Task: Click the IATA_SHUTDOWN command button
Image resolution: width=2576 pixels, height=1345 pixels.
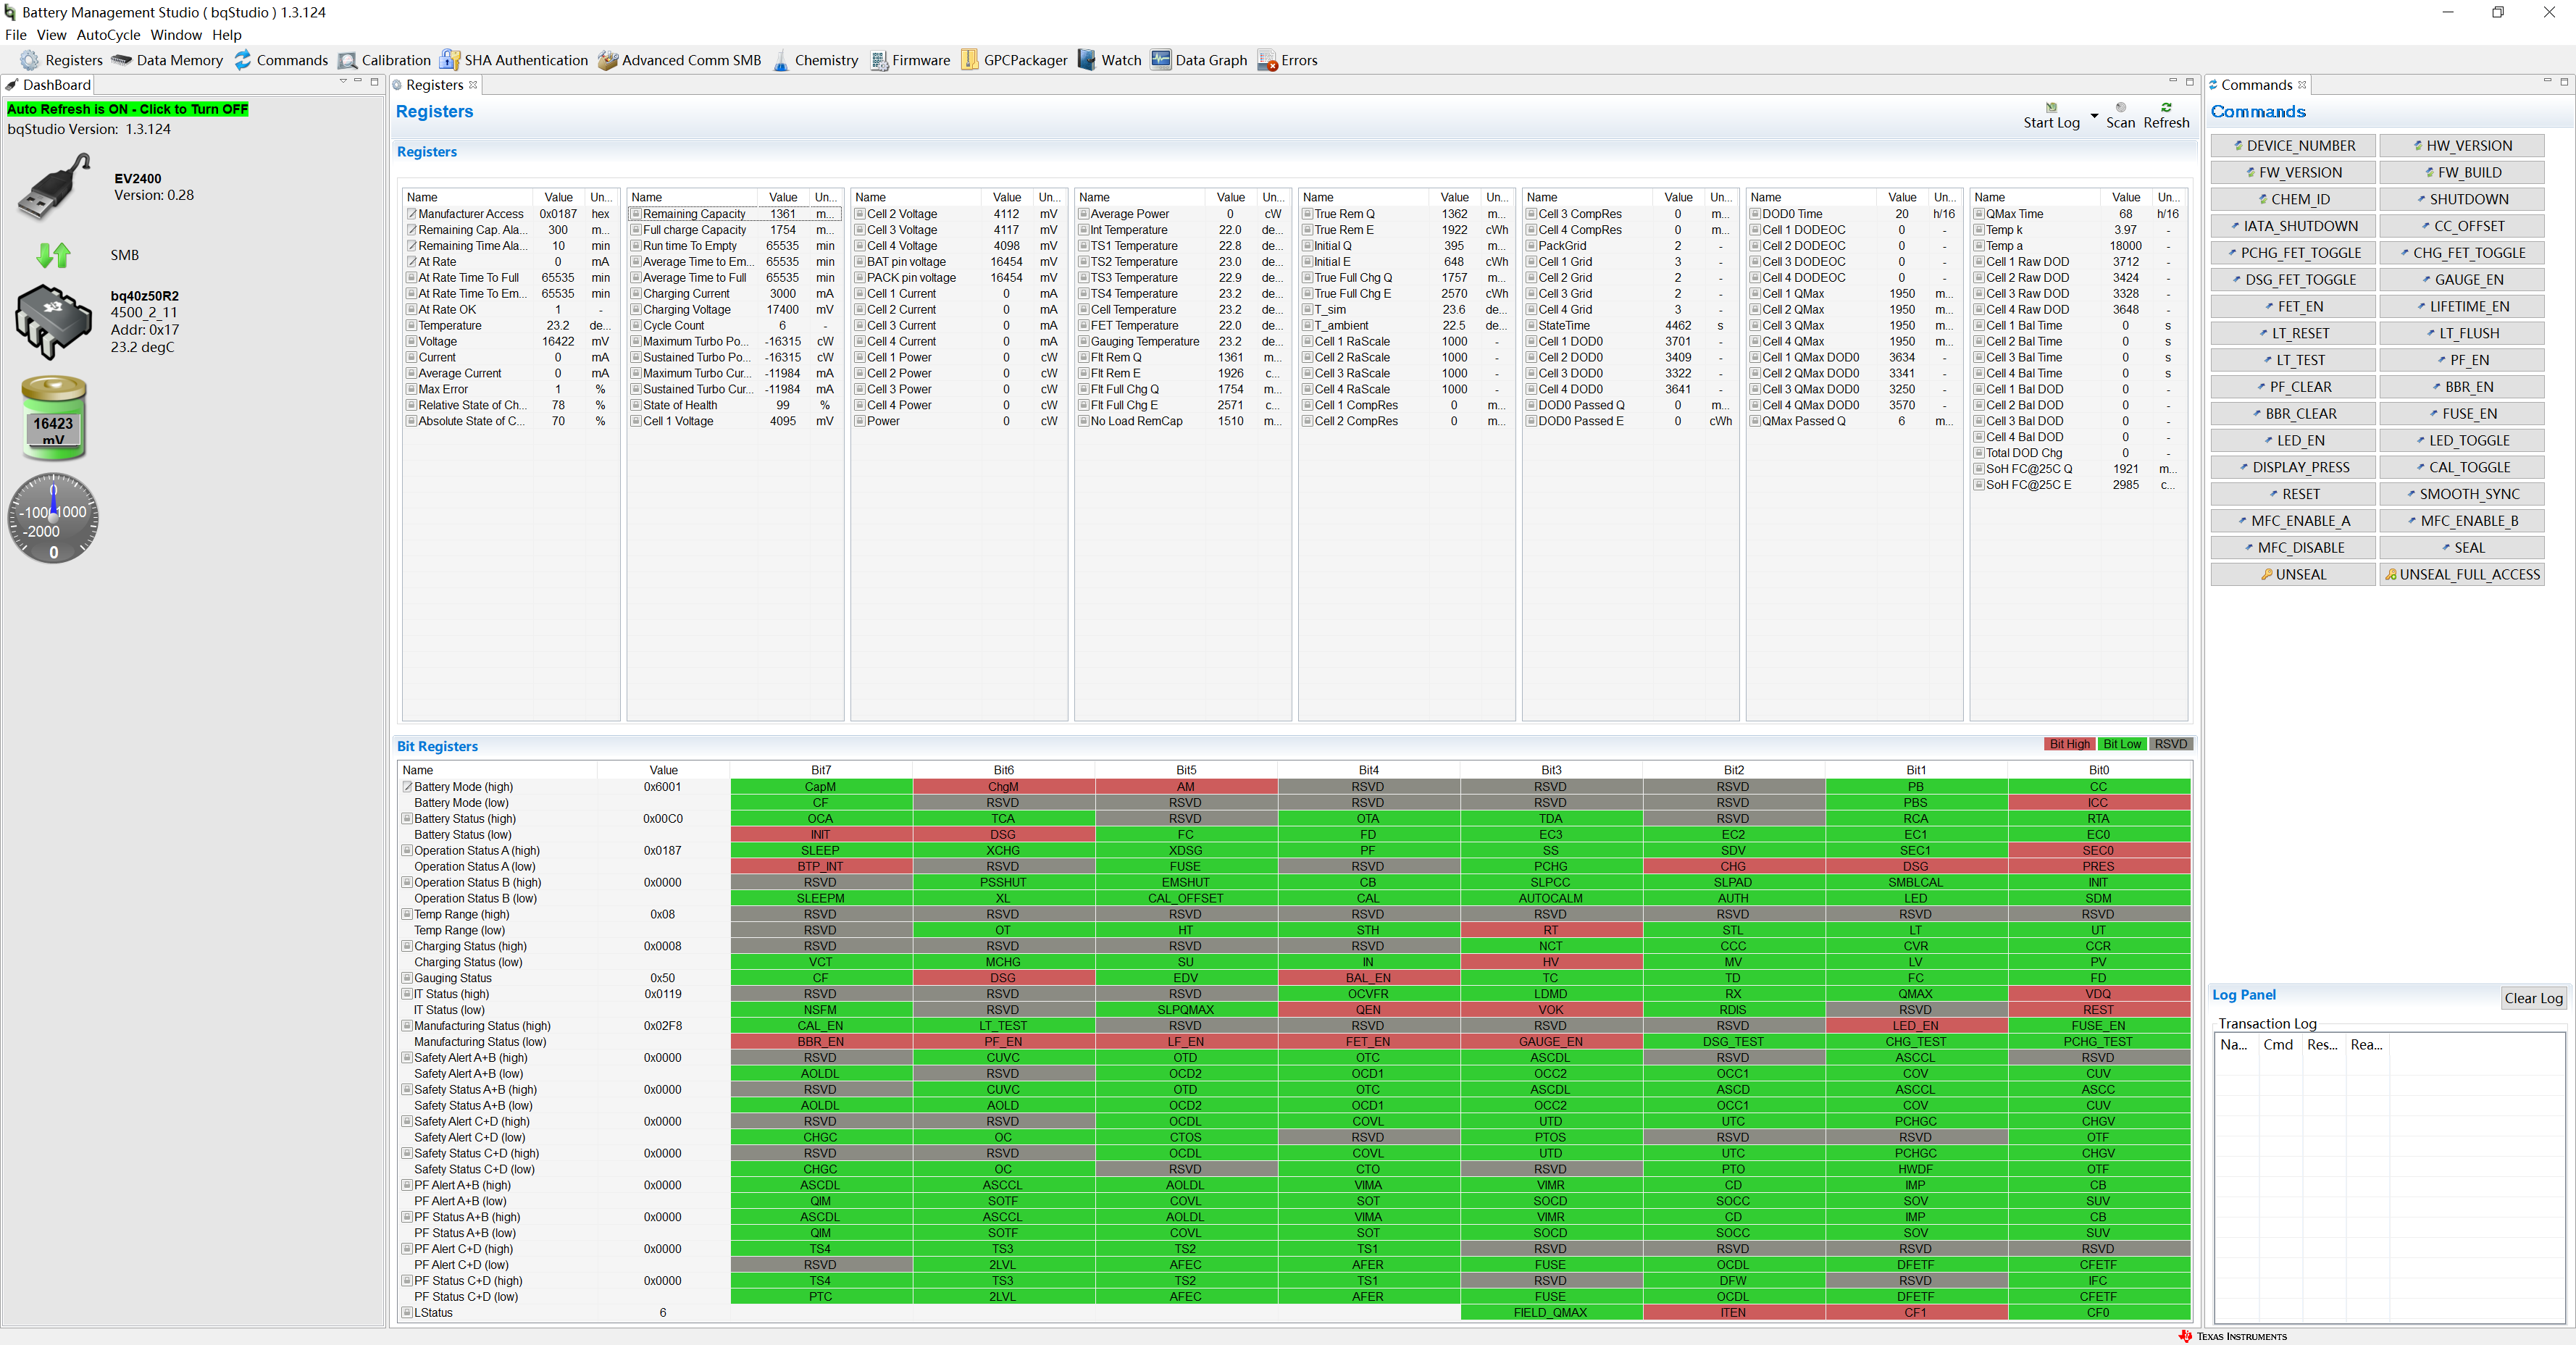Action: click(x=2293, y=227)
